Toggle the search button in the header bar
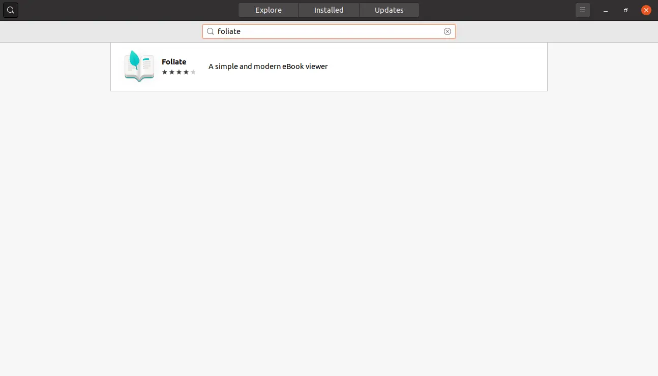Screen dimensions: 658x376 coord(11,10)
